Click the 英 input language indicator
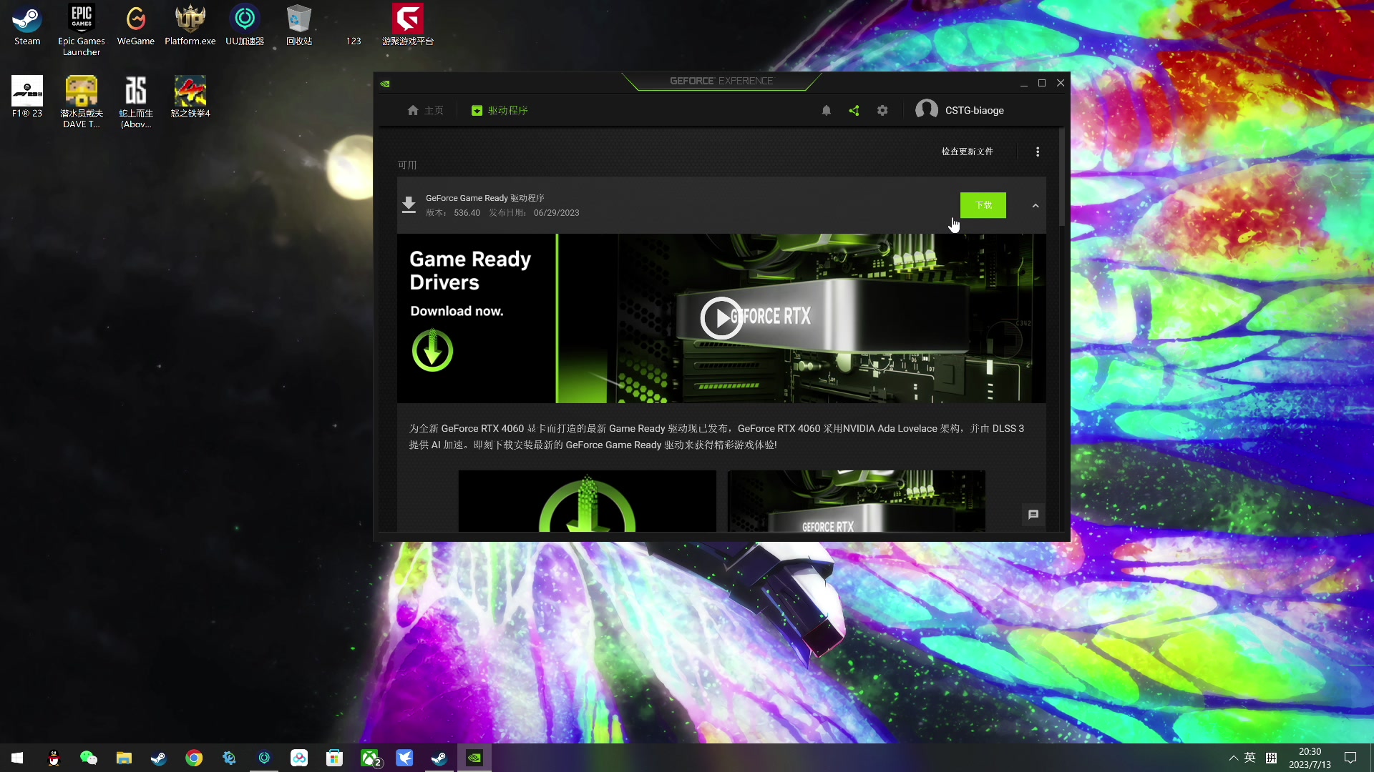 (x=1250, y=758)
